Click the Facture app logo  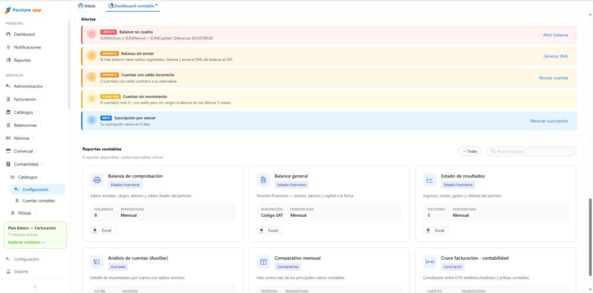23,10
